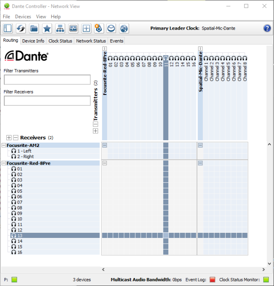Click the plus-box Device View icon

click(86, 28)
